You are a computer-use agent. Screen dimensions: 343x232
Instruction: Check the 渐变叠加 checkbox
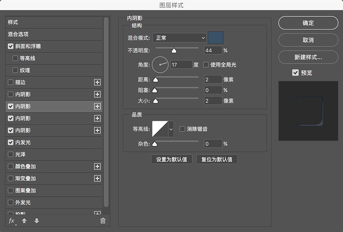[10, 178]
